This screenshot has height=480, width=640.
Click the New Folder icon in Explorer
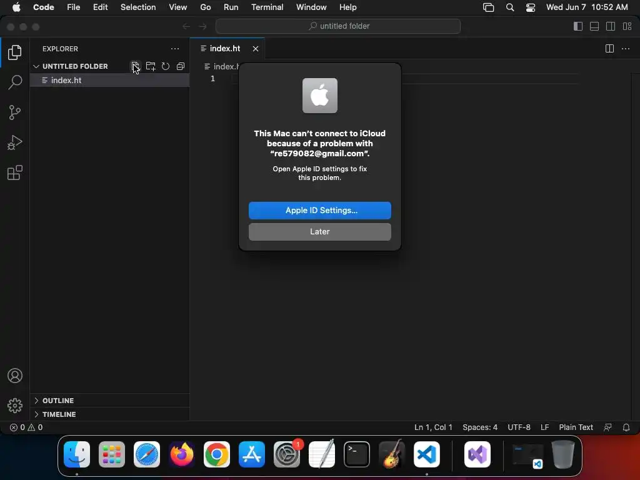151,66
